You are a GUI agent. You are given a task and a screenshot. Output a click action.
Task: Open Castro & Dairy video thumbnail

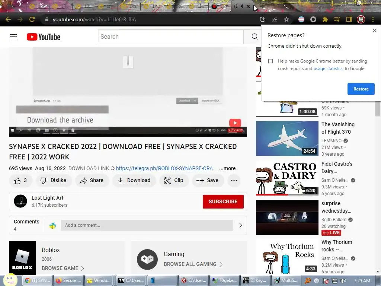click(x=287, y=178)
